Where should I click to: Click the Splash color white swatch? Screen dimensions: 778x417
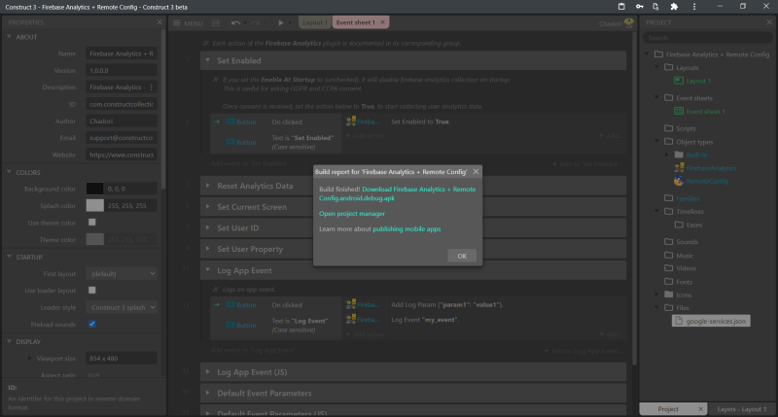tap(94, 206)
